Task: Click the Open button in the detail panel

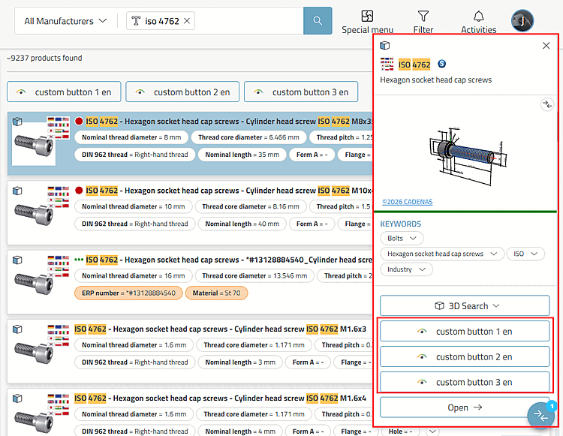Action: coord(465,407)
